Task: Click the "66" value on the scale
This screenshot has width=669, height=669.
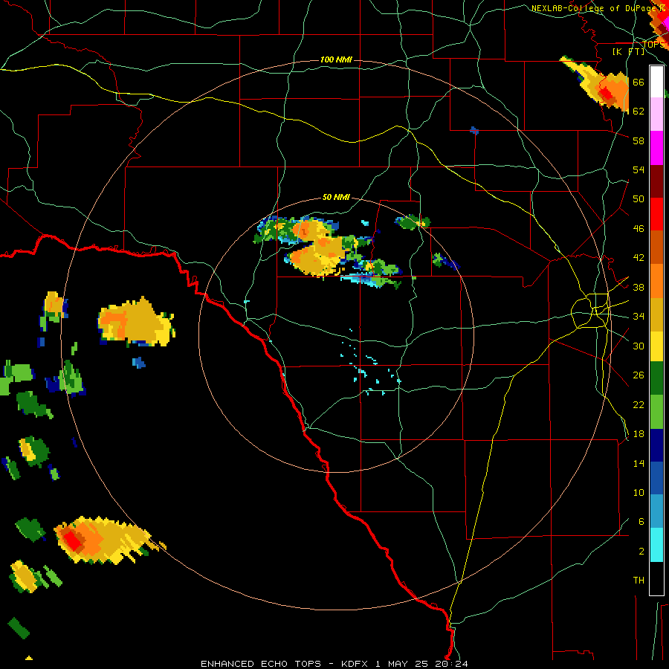Action: click(x=639, y=83)
